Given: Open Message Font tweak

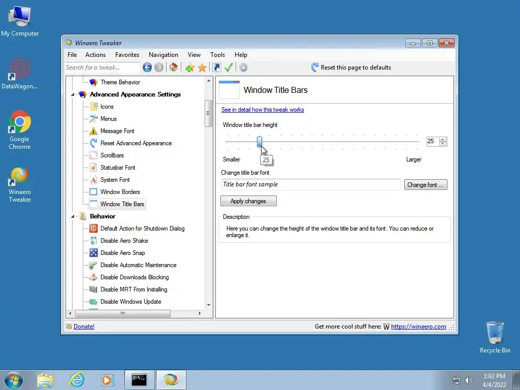Looking at the screenshot, I should click(x=117, y=131).
